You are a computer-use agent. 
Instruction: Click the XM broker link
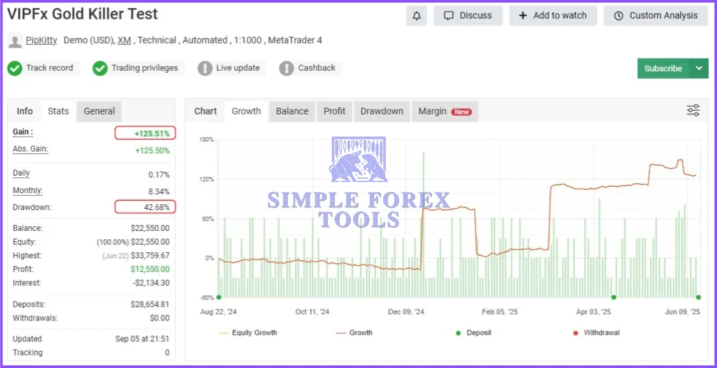124,40
